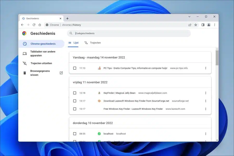Focus the Zoekgeschiedenis search field
Screen dimensions: 234x156
129,33
